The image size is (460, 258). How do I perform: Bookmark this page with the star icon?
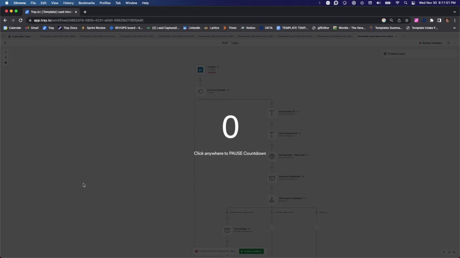coord(407,20)
